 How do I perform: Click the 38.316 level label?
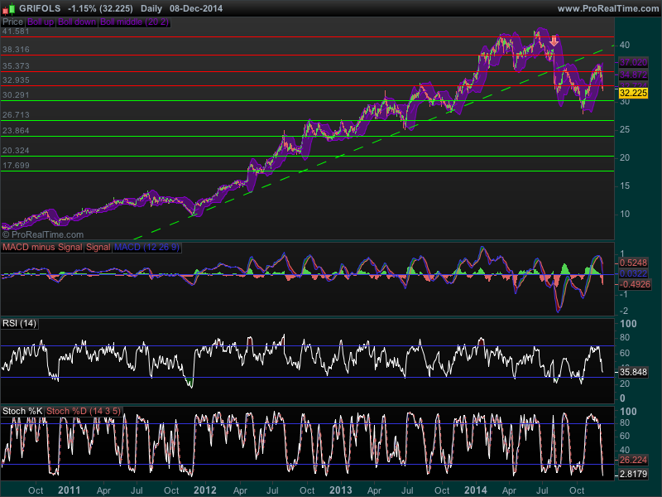tap(16, 50)
